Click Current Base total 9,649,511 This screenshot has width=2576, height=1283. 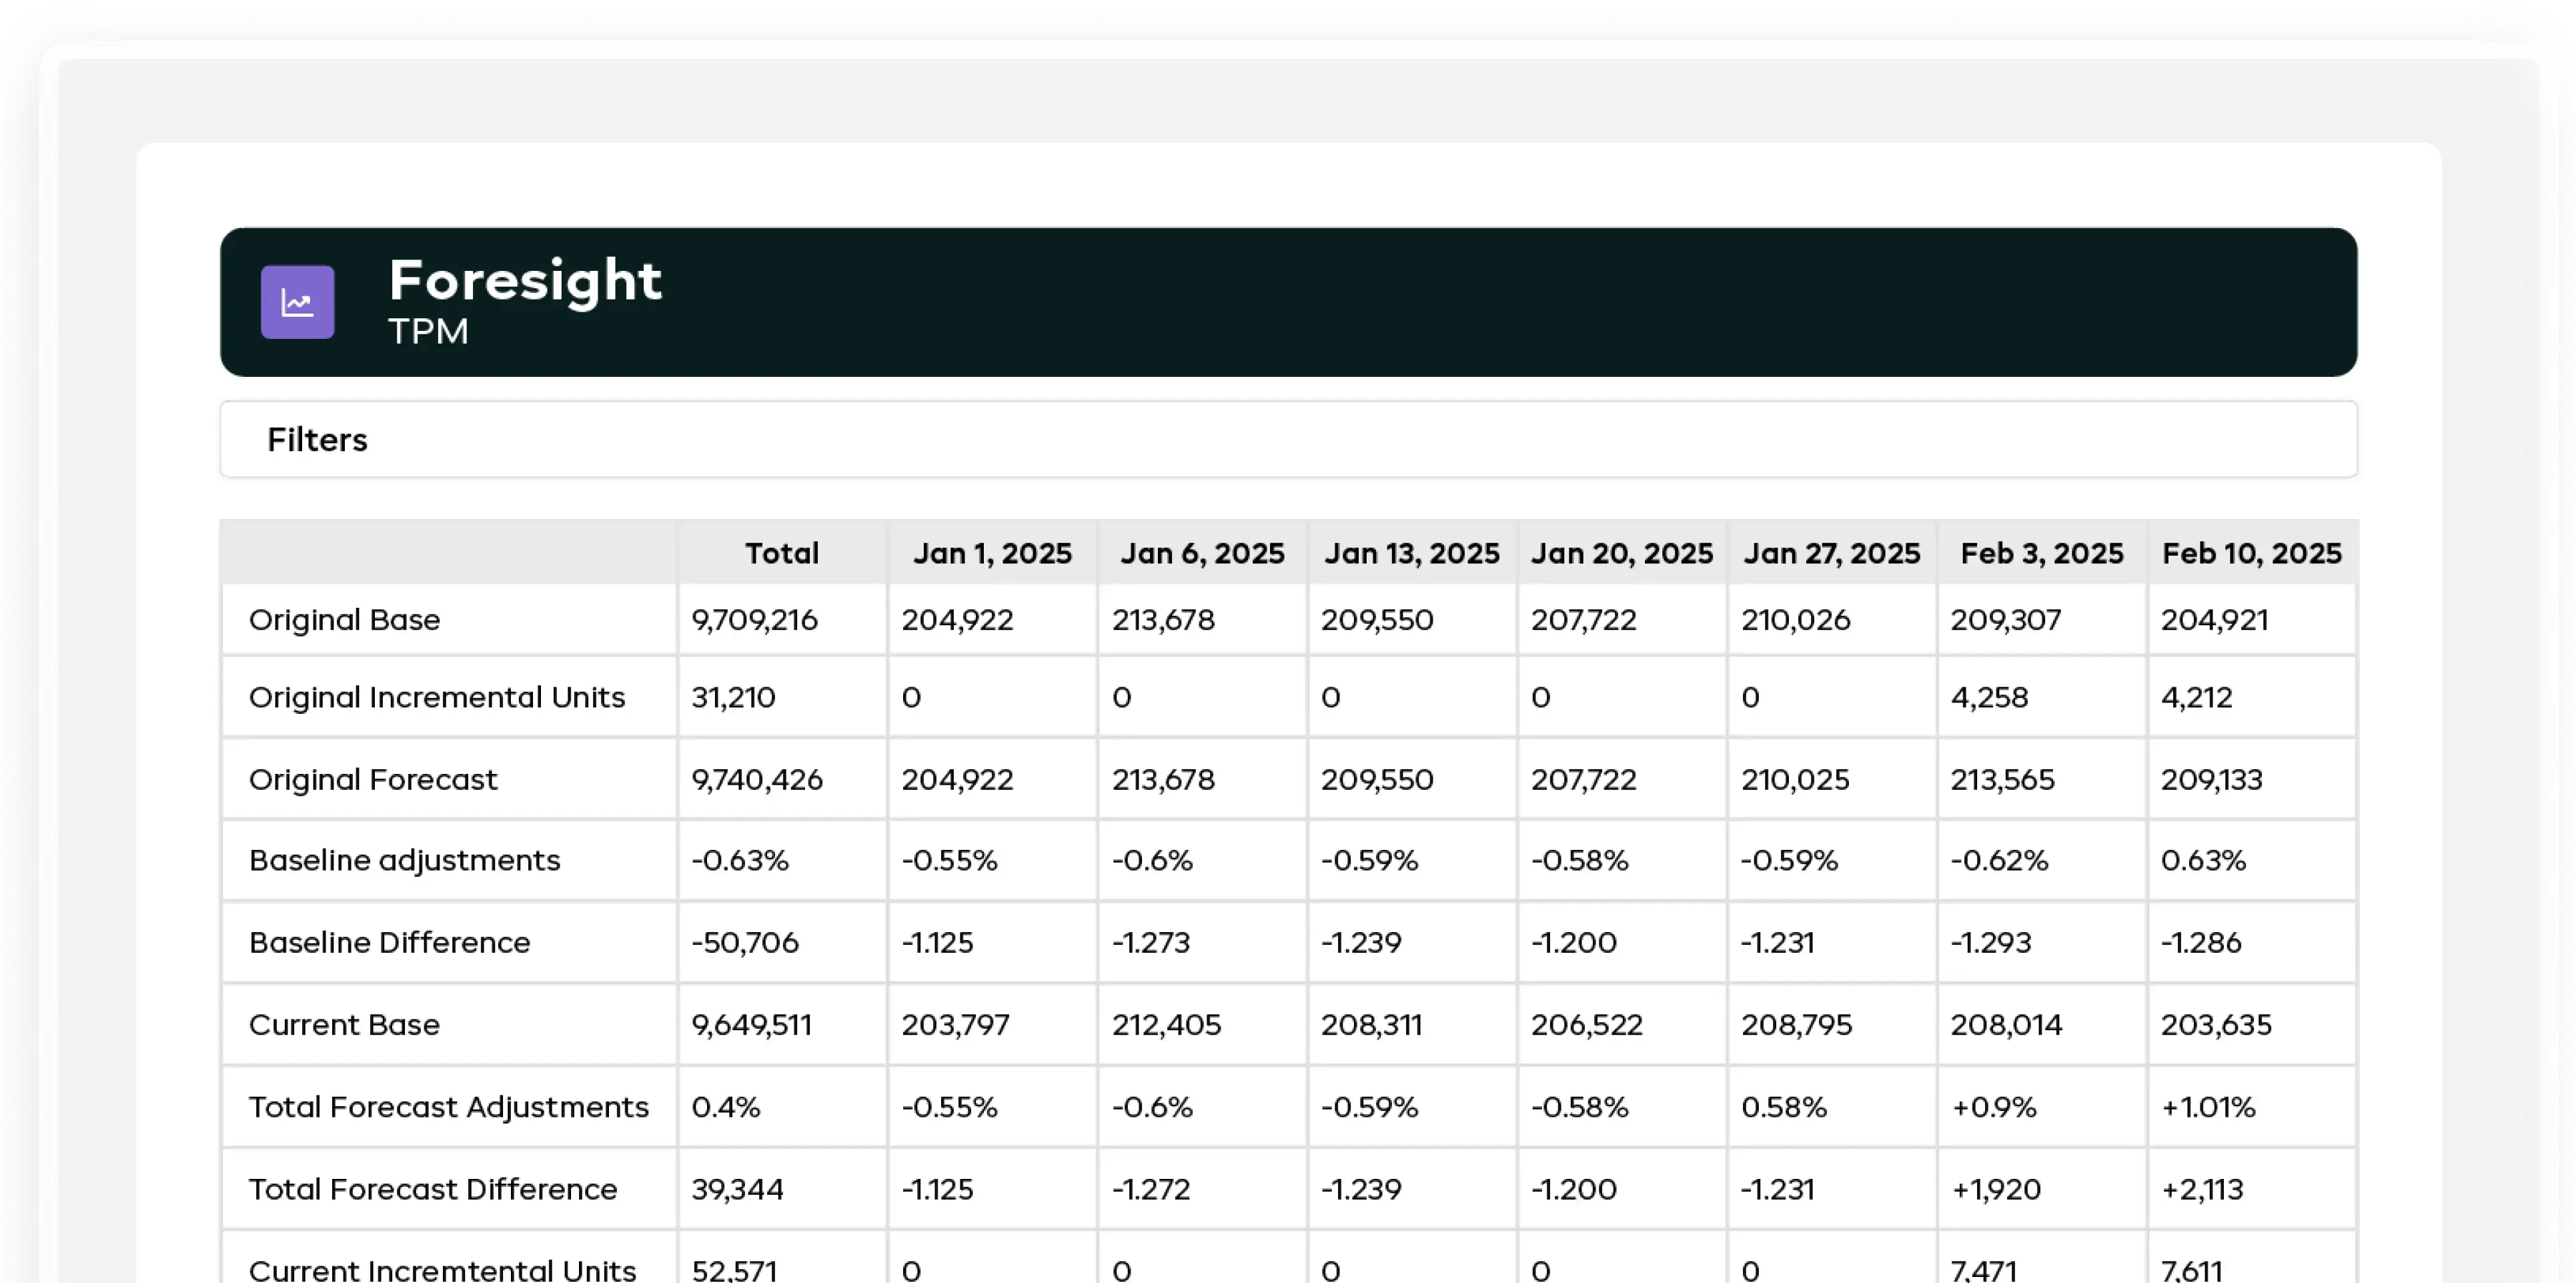click(x=752, y=1024)
